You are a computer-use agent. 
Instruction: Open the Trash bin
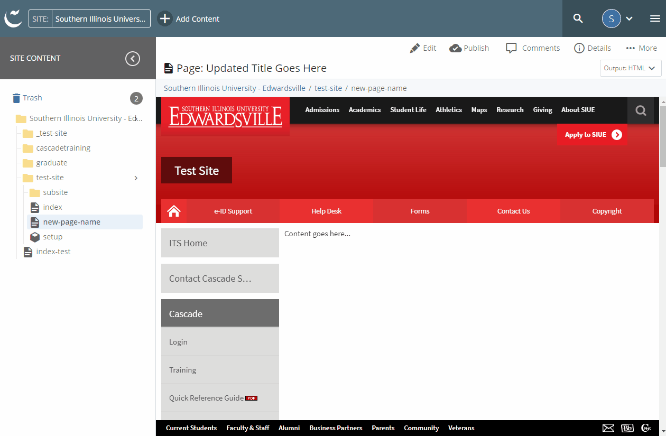tap(27, 98)
